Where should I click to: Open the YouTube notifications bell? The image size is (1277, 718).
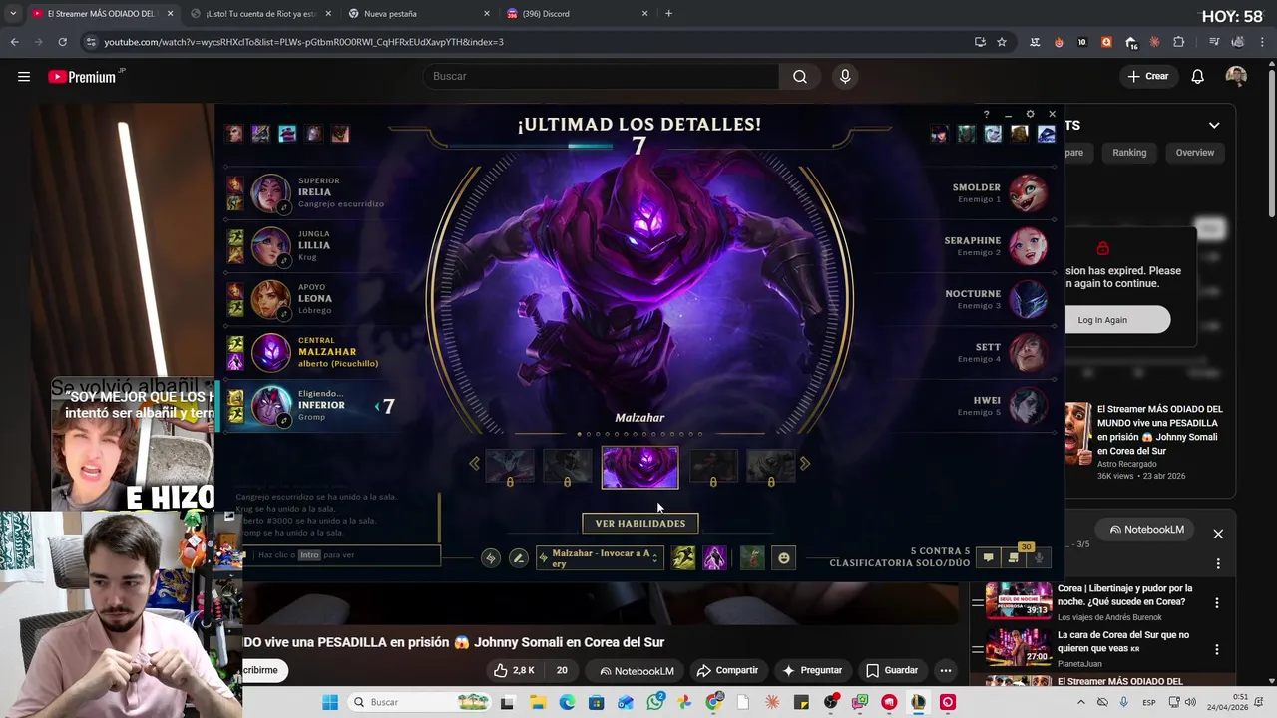pyautogui.click(x=1198, y=76)
